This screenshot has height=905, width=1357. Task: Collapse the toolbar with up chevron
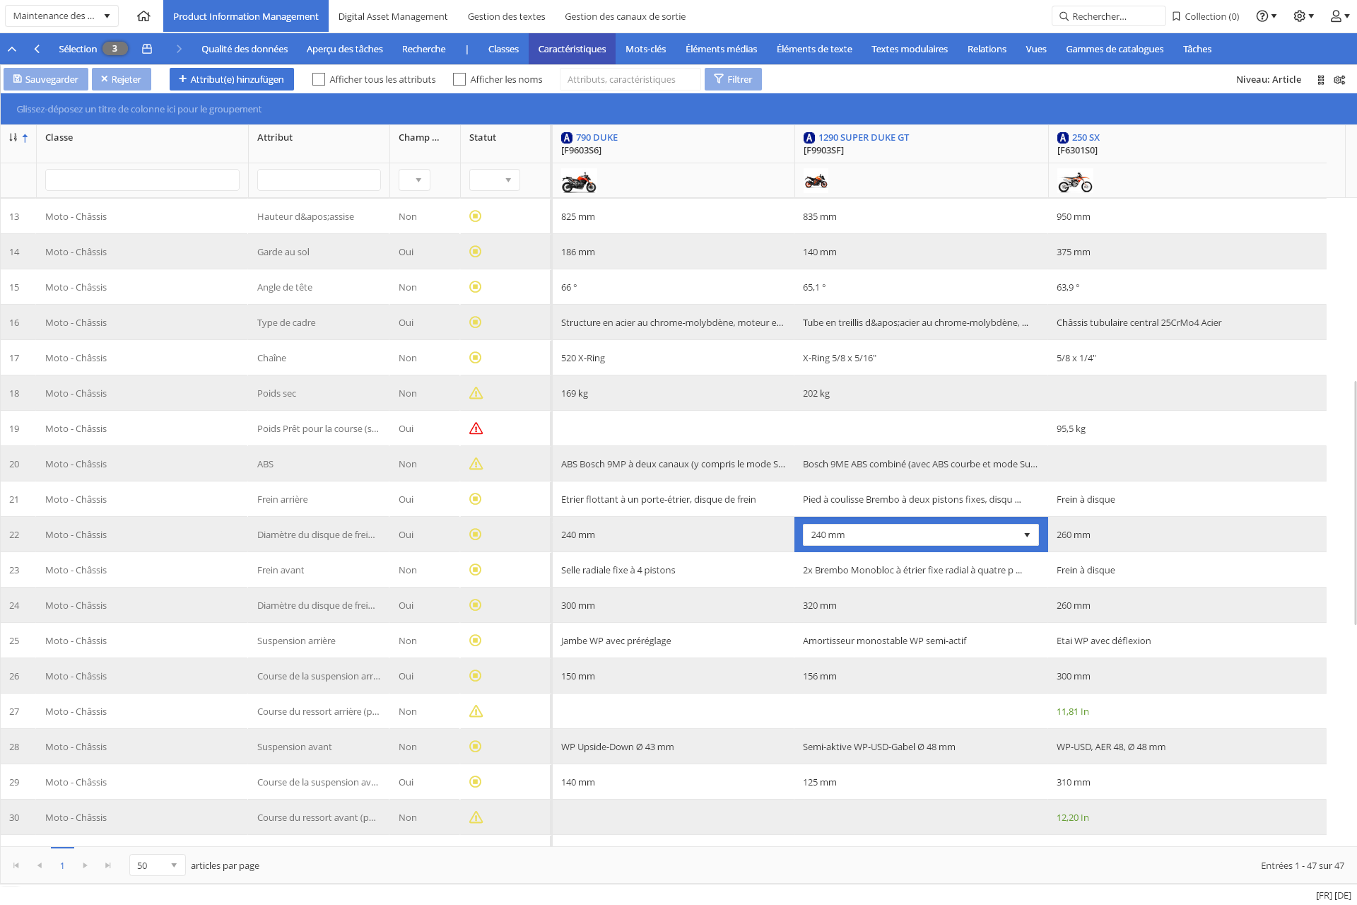tap(12, 49)
